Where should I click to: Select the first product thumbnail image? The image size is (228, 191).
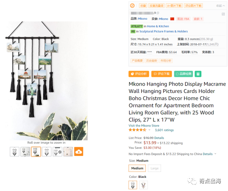pyautogui.click(x=15, y=151)
